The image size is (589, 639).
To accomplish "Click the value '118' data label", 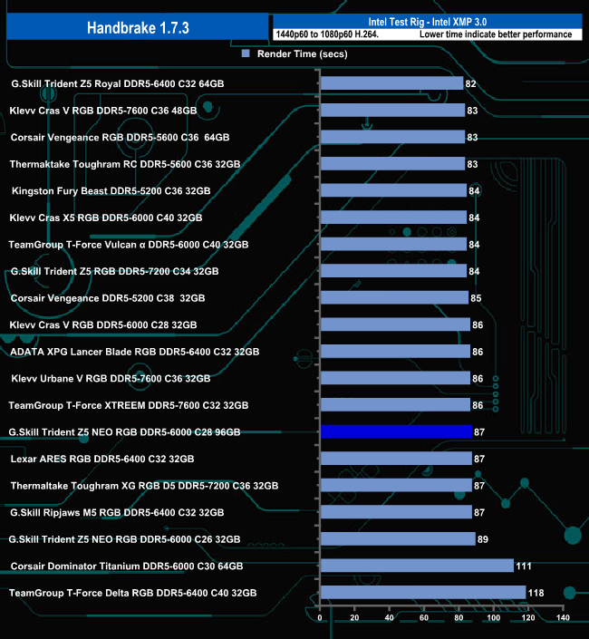I will (x=536, y=593).
